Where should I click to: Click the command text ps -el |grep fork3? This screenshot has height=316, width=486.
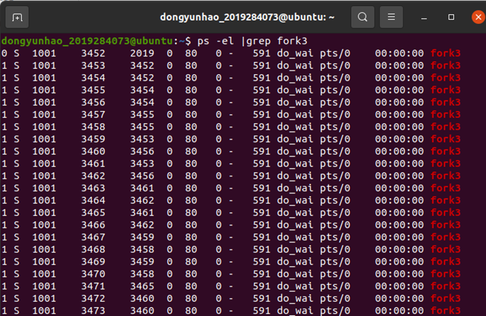tap(253, 41)
